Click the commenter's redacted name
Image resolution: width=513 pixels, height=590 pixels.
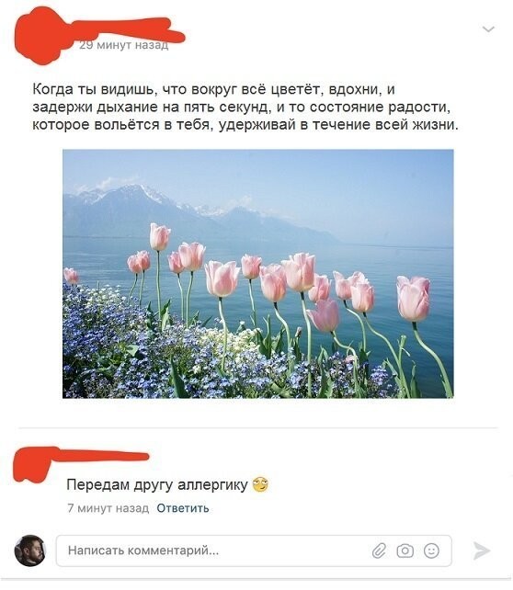click(102, 457)
